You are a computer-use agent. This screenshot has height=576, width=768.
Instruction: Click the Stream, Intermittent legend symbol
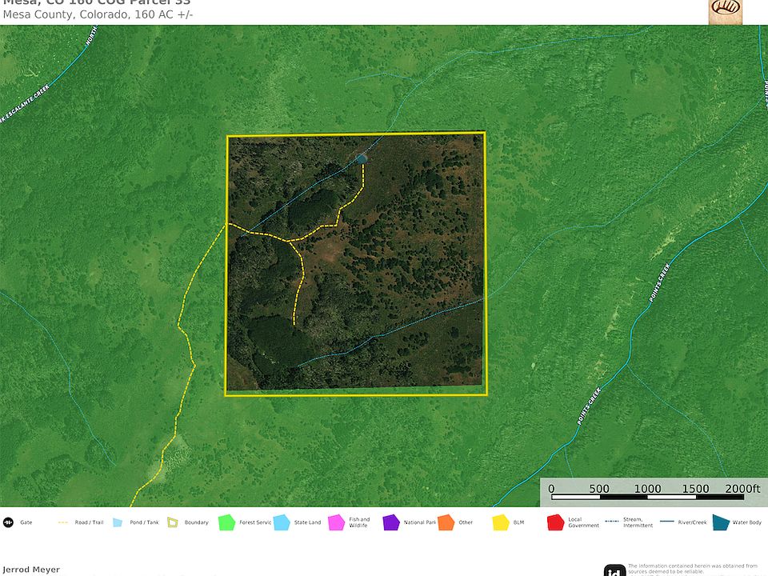click(x=612, y=522)
